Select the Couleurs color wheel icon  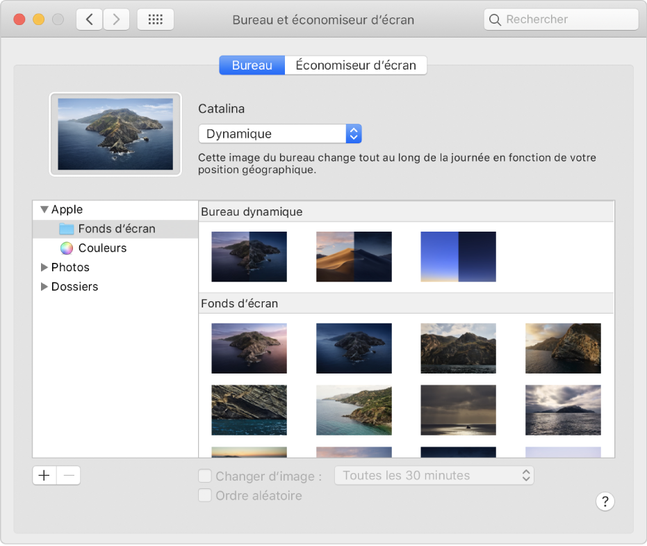[67, 248]
